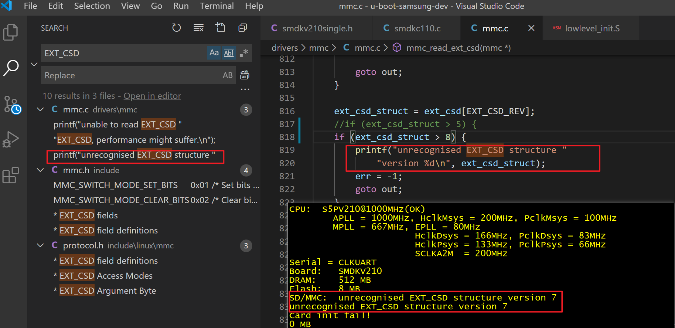Open breadcrumb dropdown for drivers folder
The height and width of the screenshot is (328, 675).
tap(285, 48)
